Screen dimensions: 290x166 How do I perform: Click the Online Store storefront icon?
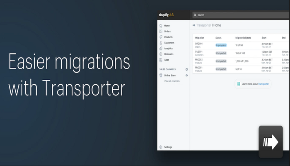pyautogui.click(x=161, y=76)
